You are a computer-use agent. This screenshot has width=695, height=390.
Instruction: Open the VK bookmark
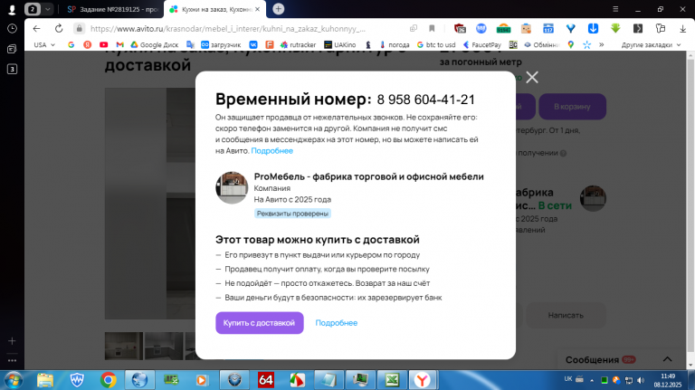coord(253,44)
